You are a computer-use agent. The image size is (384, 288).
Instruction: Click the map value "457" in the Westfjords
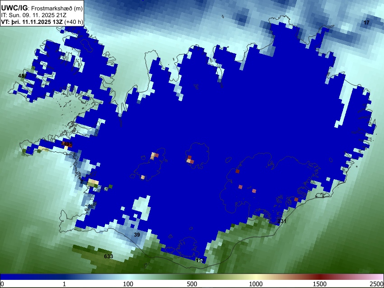click(23, 76)
